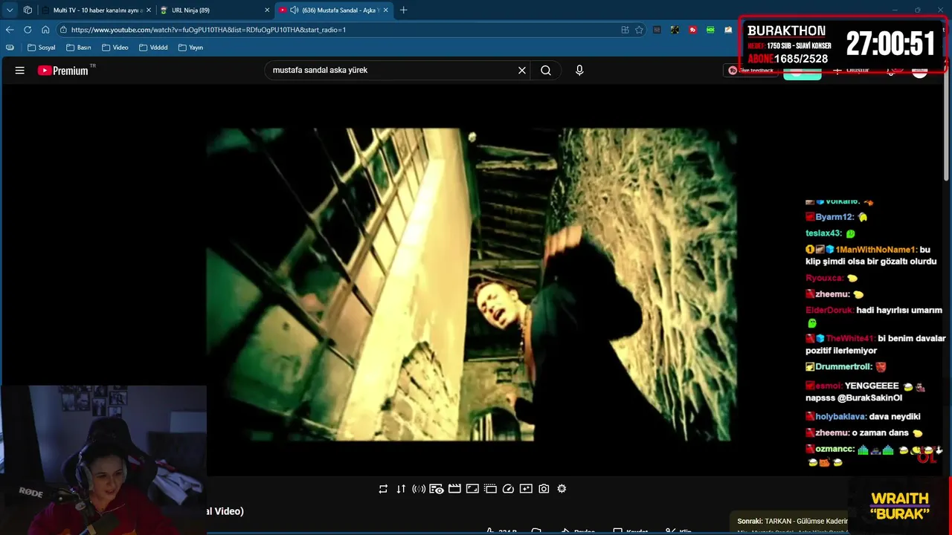Open the Sosyal bookmarks folder
952x535 pixels.
(x=42, y=48)
